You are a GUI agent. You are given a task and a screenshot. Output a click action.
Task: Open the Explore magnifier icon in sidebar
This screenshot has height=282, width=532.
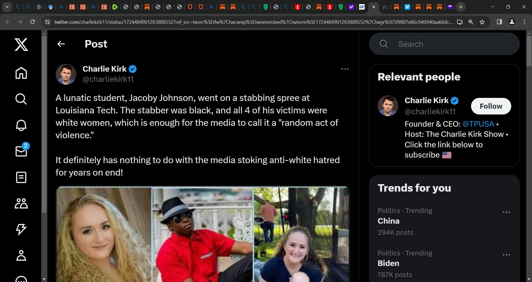click(21, 99)
